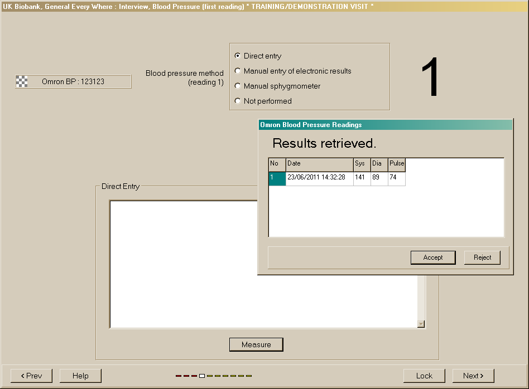
Task: Accept the retrieved blood pressure results
Action: coord(432,257)
